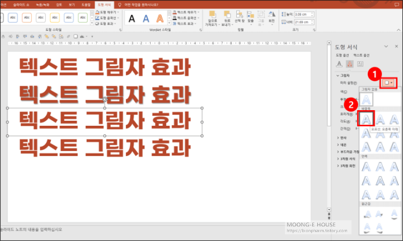Open Format pane options chevron dropdown
Viewport: 403px width, 241px height.
[x=386, y=46]
